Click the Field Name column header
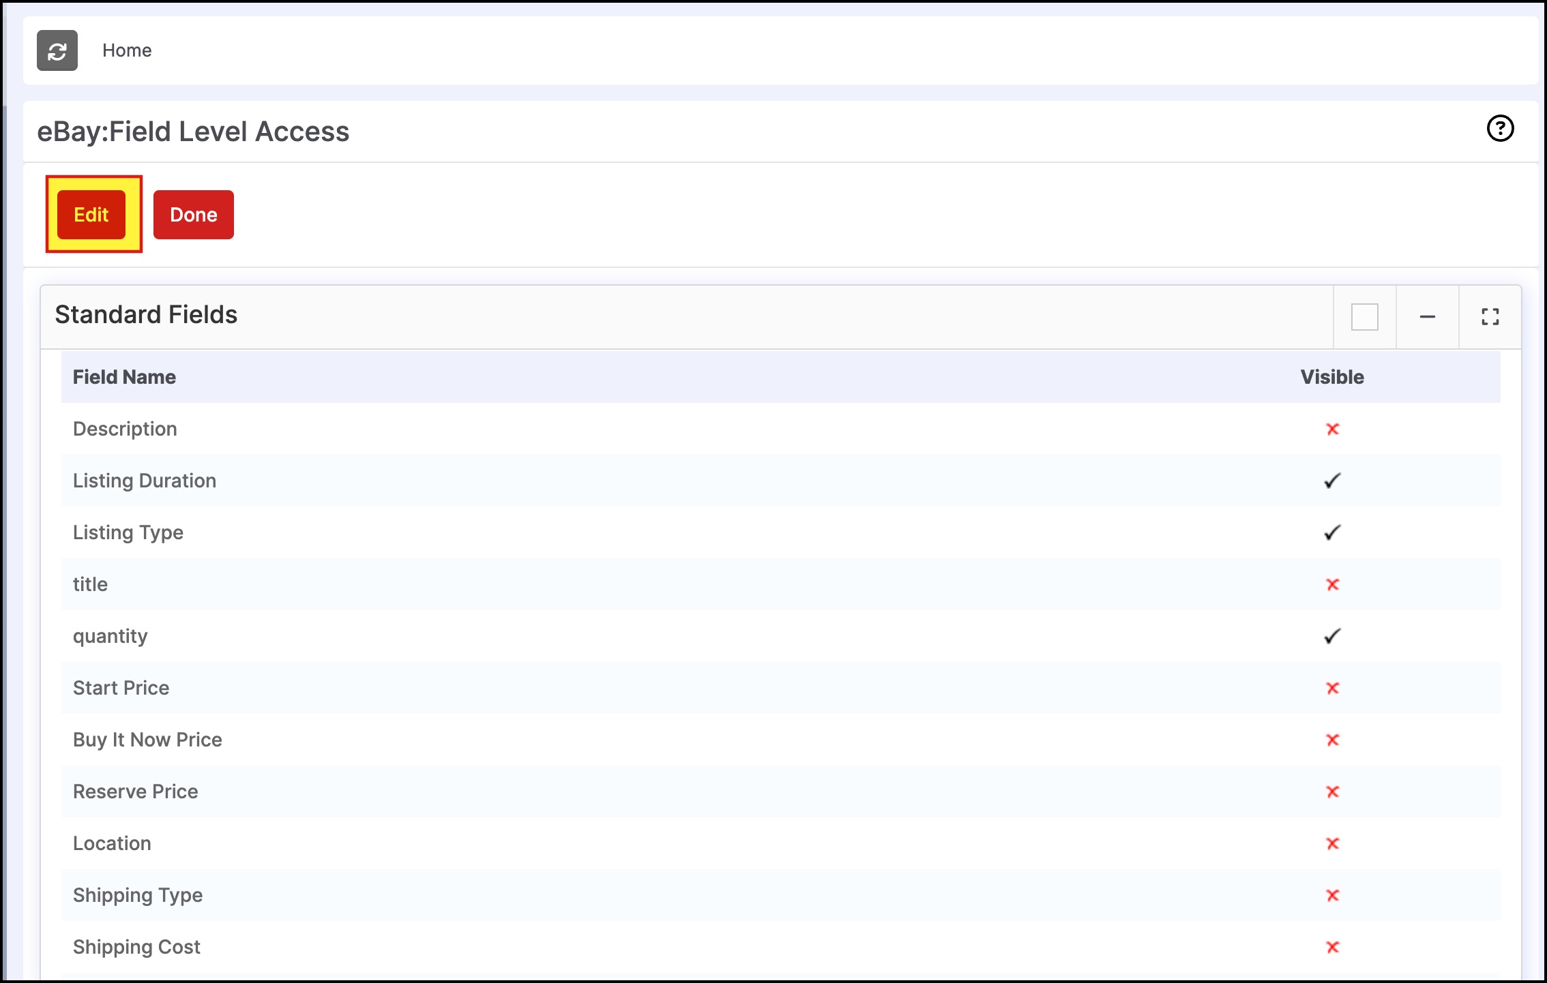The image size is (1547, 983). pyautogui.click(x=124, y=378)
